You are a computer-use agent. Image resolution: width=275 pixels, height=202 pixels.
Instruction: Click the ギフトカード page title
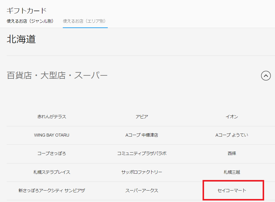[x=27, y=11]
